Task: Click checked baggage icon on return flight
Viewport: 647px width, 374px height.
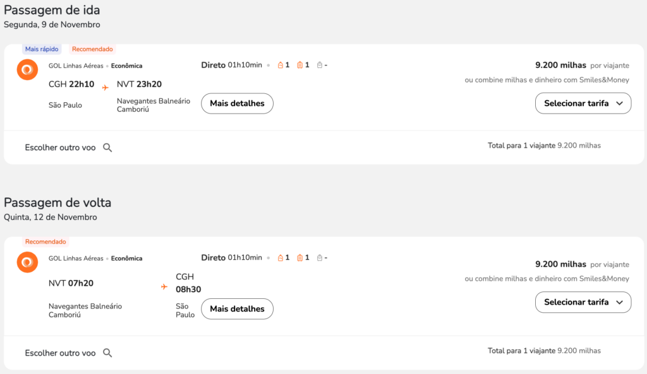Action: tap(319, 258)
